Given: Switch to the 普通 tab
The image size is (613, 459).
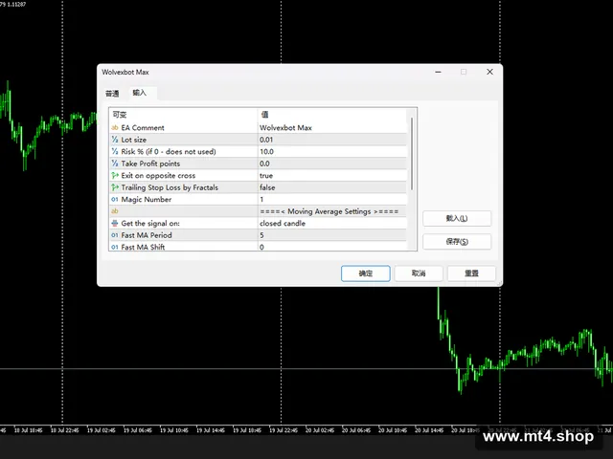Looking at the screenshot, I should (x=112, y=94).
